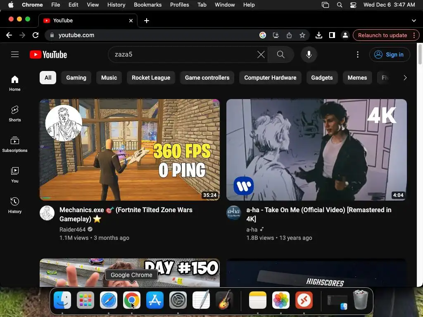The height and width of the screenshot is (317, 423).
Task: Show more category chips with right arrow
Action: [x=405, y=78]
